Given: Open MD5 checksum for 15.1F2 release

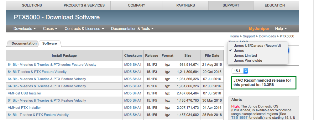Looking at the screenshot, I should tap(128, 65).
